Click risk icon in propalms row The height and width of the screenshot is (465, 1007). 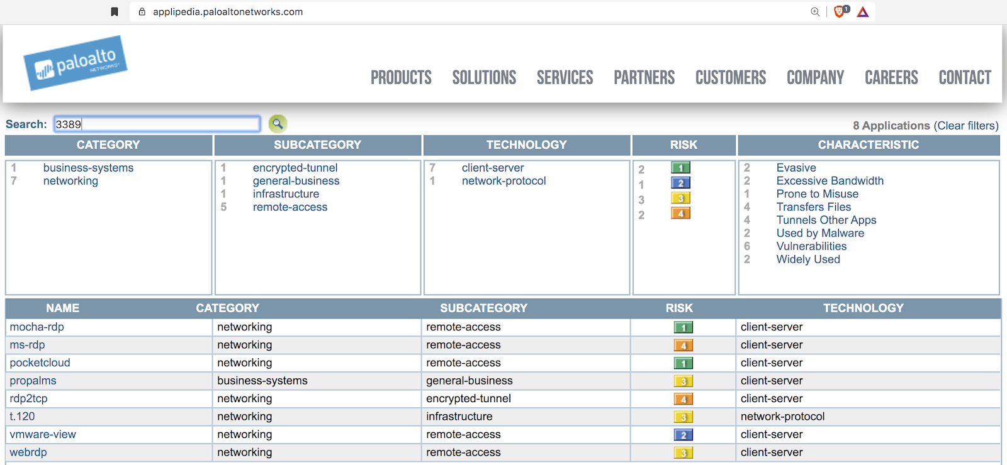coord(684,381)
